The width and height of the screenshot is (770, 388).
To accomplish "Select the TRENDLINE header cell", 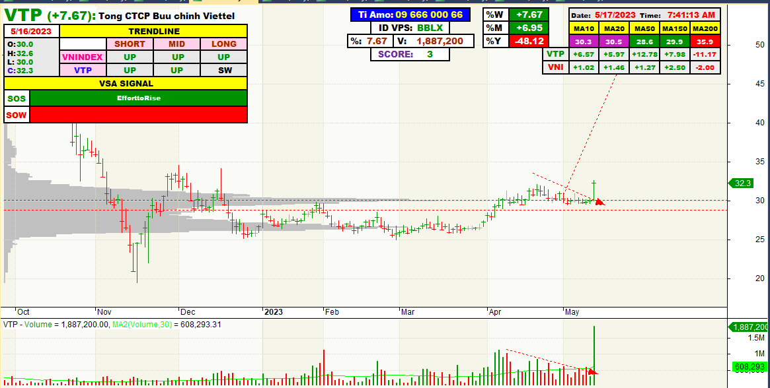I will pos(153,31).
